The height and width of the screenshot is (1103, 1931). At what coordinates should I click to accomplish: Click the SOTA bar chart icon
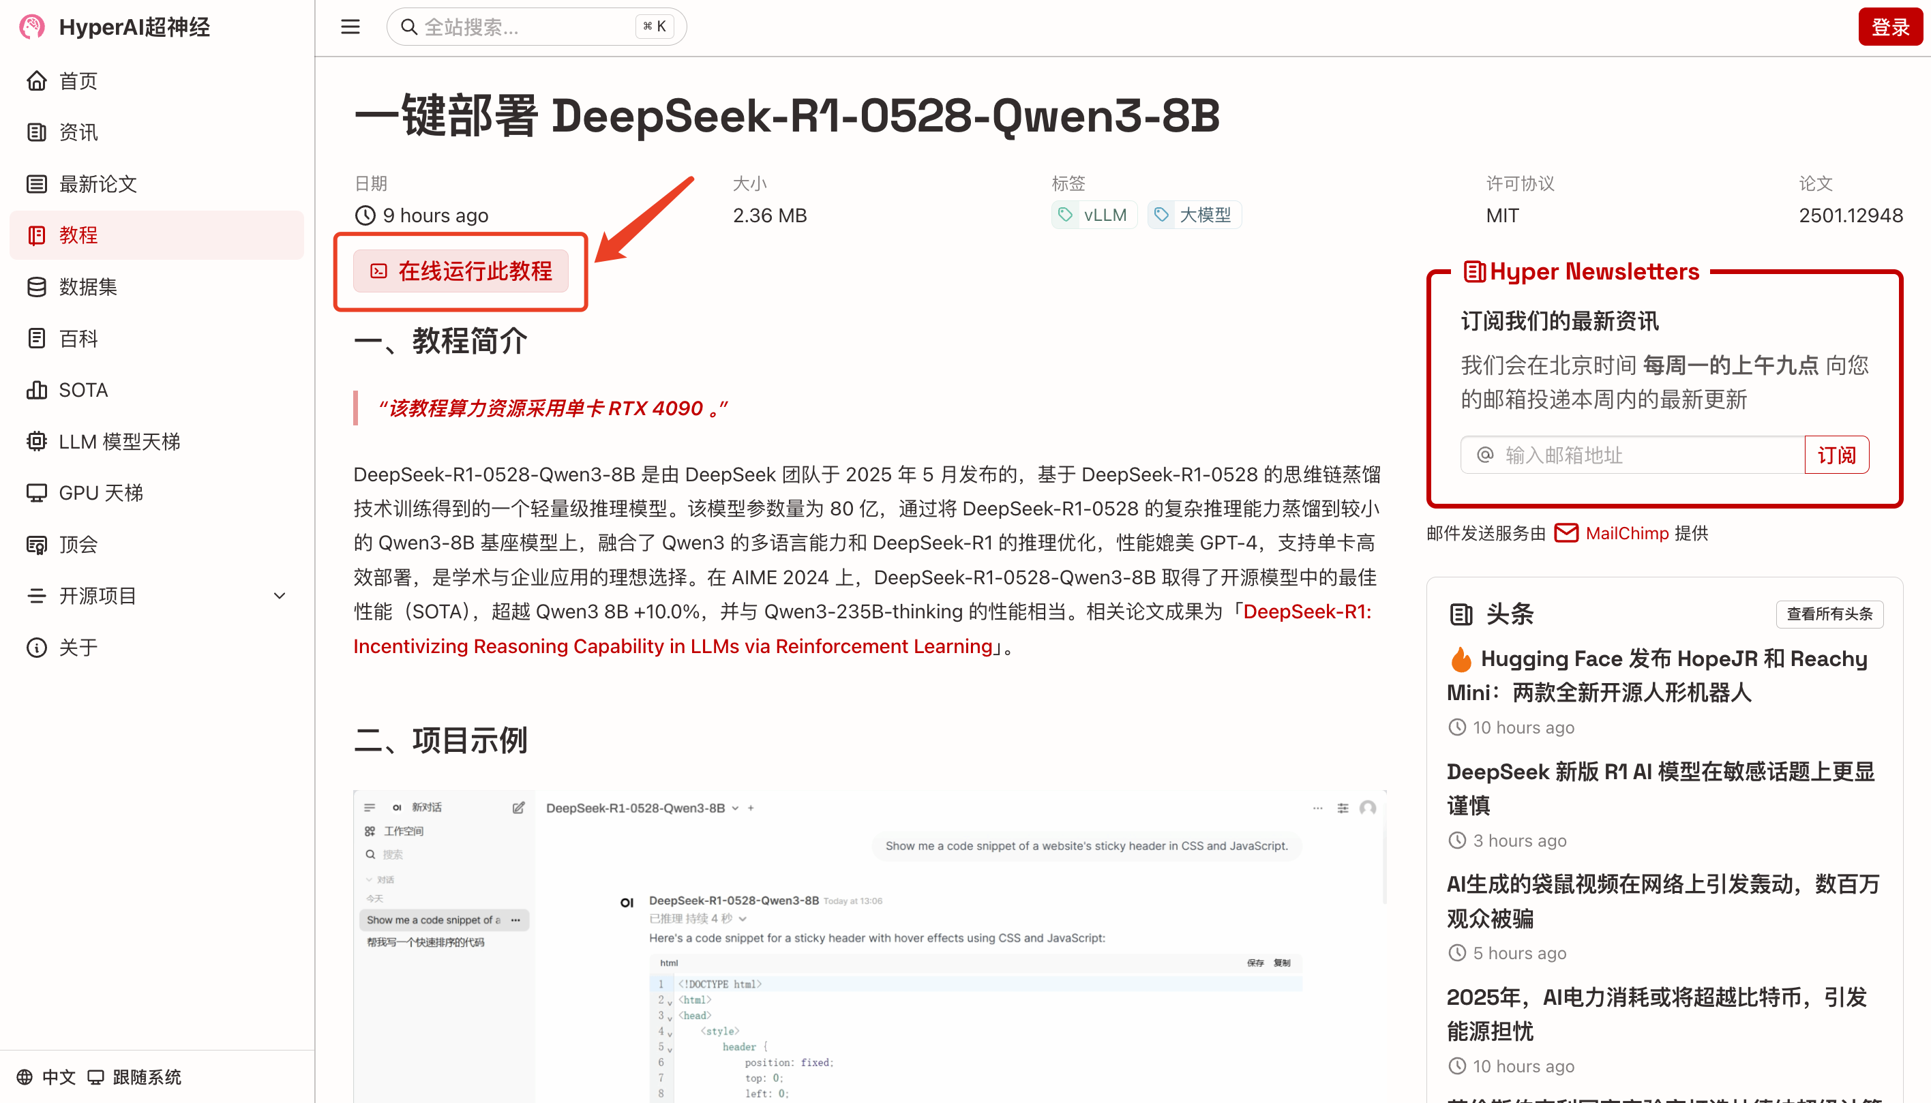(36, 389)
